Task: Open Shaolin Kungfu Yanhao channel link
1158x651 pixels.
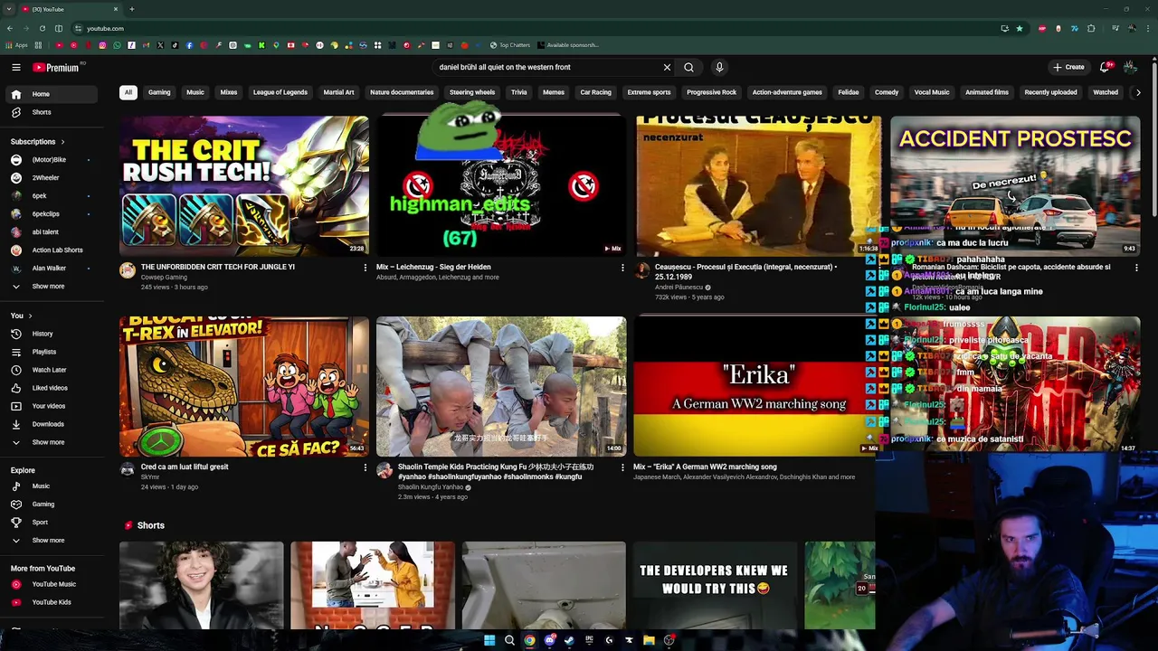Action: 430,487
